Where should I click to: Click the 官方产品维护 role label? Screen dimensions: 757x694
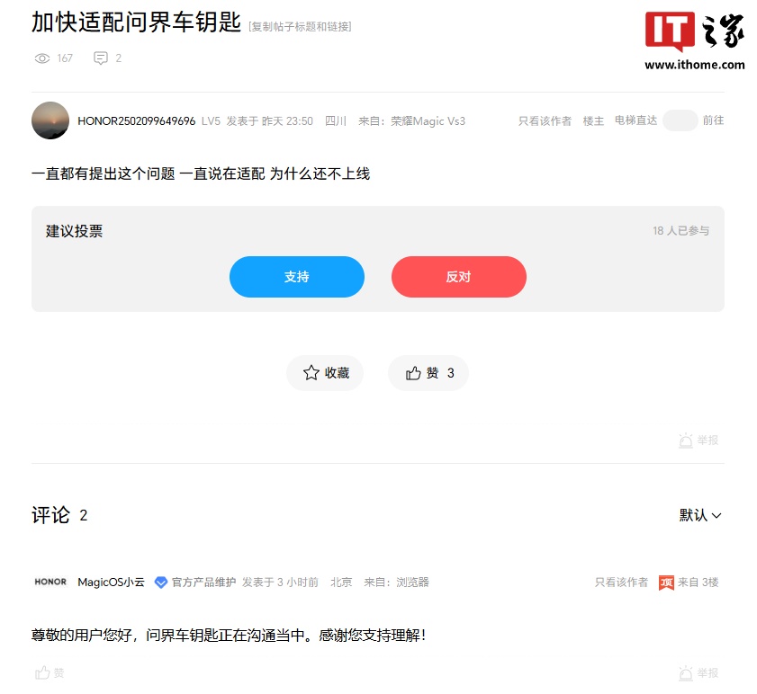(x=203, y=583)
